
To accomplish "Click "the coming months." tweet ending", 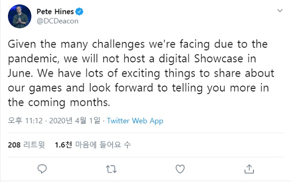I will [59, 102].
